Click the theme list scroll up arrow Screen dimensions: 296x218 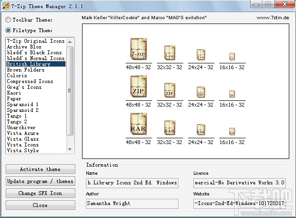(70, 42)
